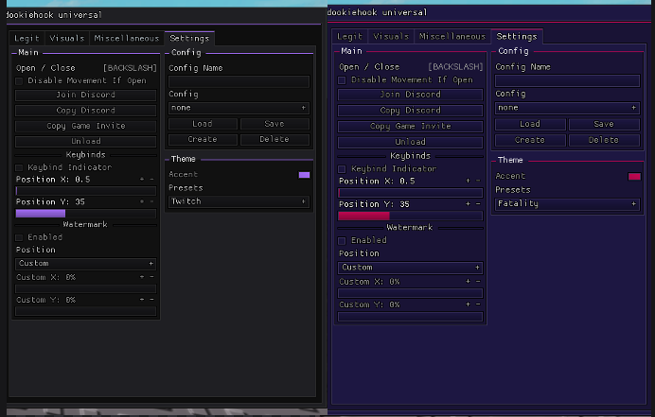Click Copy Game Invite in left window
The image size is (655, 417).
point(85,126)
